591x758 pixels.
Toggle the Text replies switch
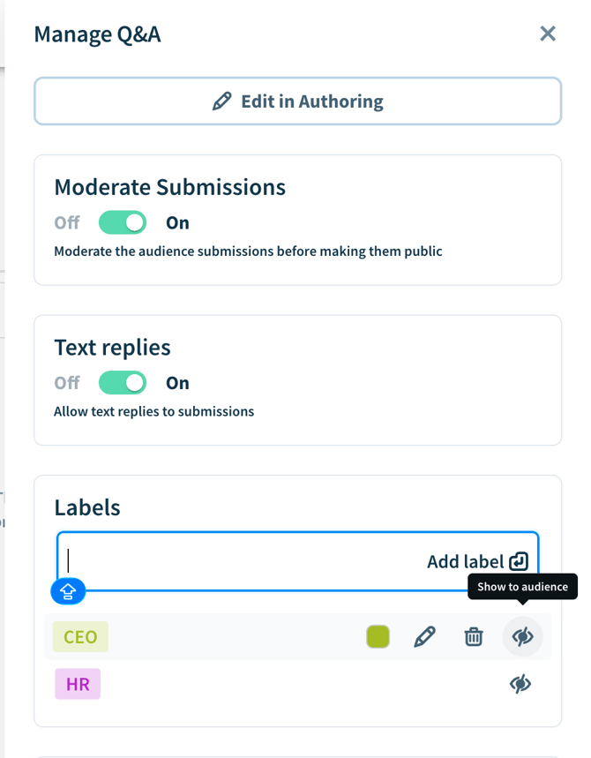(x=123, y=383)
